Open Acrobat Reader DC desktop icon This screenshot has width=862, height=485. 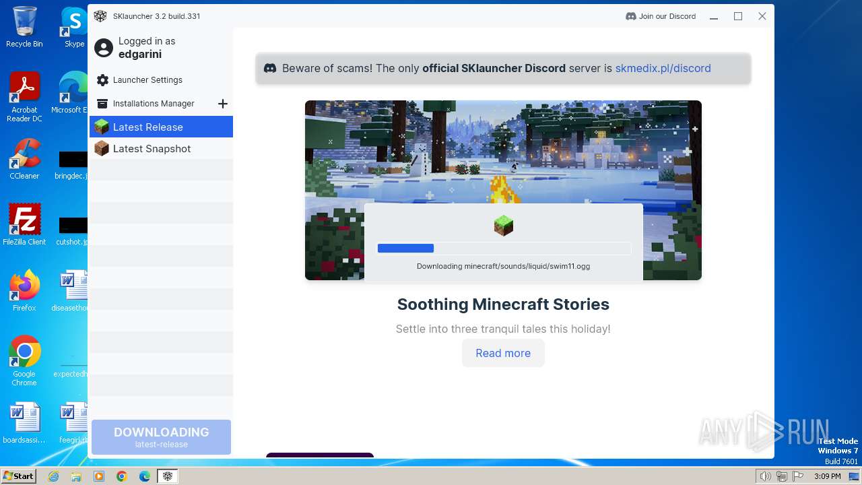24,97
